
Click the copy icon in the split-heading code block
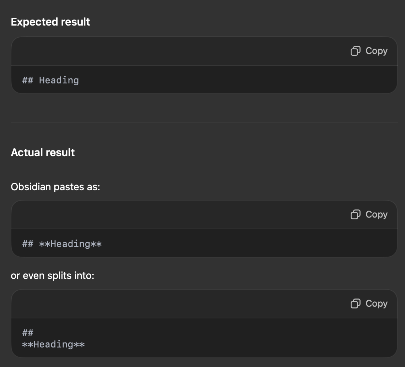click(x=356, y=304)
